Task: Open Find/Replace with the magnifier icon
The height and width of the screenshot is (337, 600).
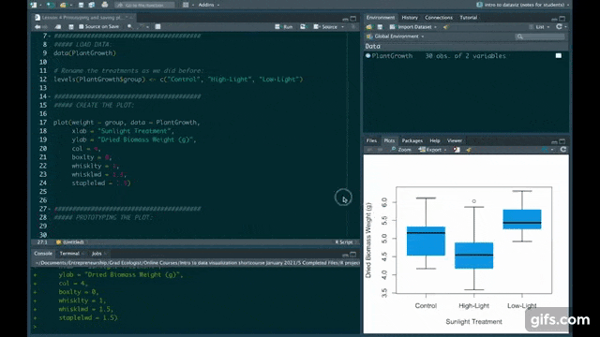Action: [x=130, y=27]
